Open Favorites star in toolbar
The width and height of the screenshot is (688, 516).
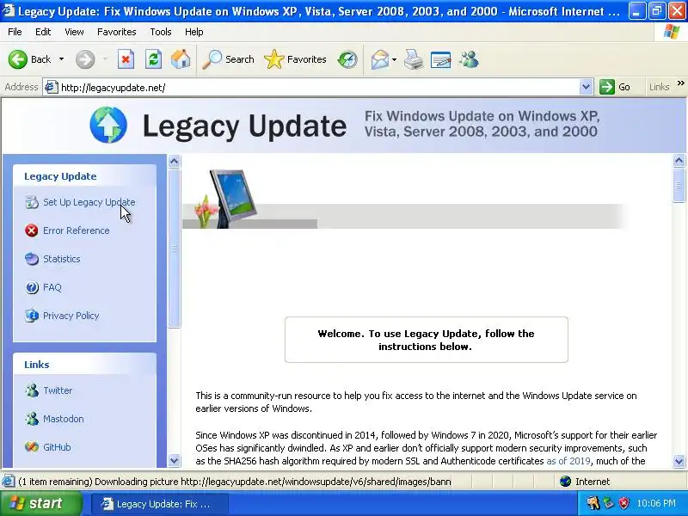pyautogui.click(x=273, y=59)
